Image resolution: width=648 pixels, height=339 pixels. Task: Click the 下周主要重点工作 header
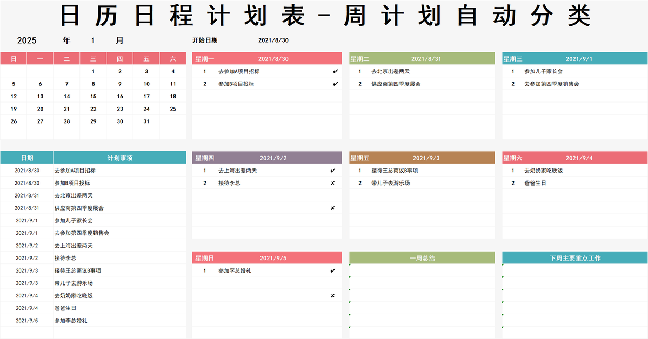(575, 259)
